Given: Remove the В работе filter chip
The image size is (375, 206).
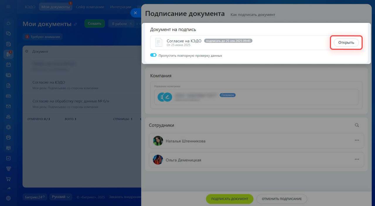Looking at the screenshot, I should (131, 24).
